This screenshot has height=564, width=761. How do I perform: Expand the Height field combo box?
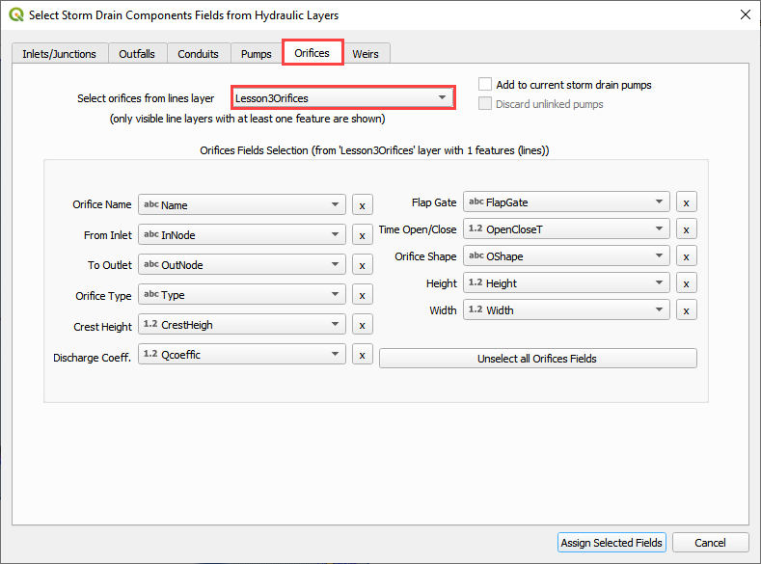tap(566, 283)
